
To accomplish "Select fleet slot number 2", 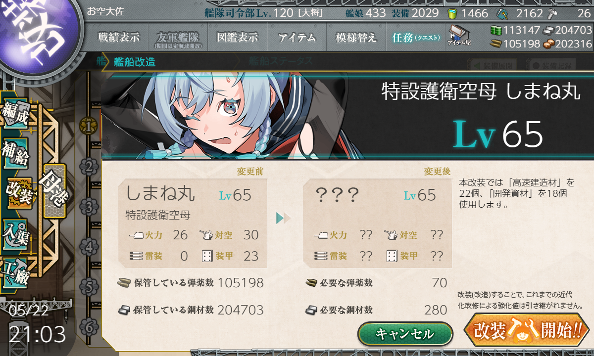I will point(89,167).
